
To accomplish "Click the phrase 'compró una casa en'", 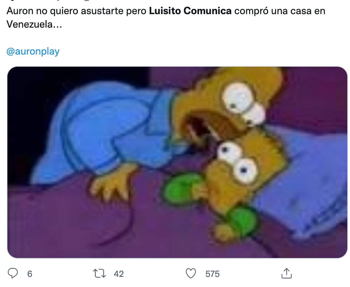I will click(280, 11).
